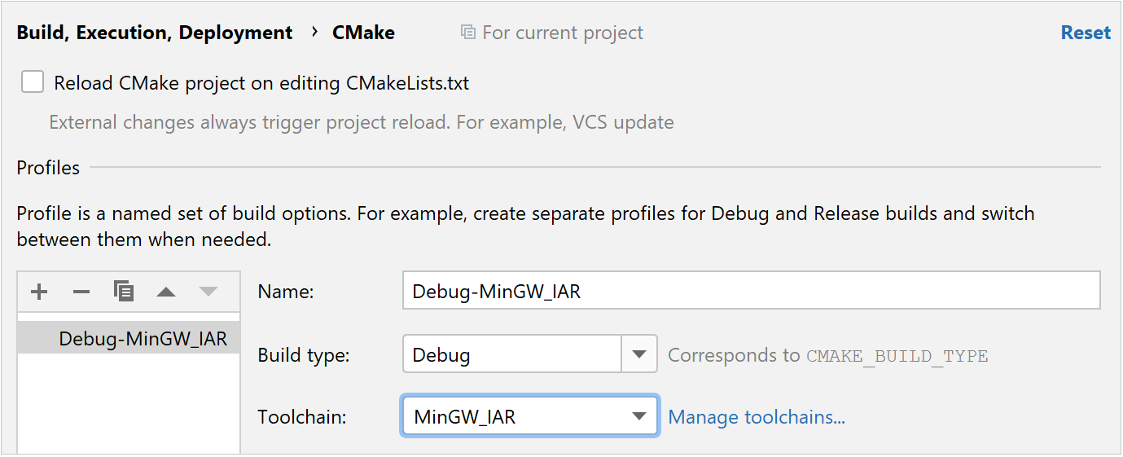Click the CMAKE_BUILD_TYPE hint text

[897, 356]
